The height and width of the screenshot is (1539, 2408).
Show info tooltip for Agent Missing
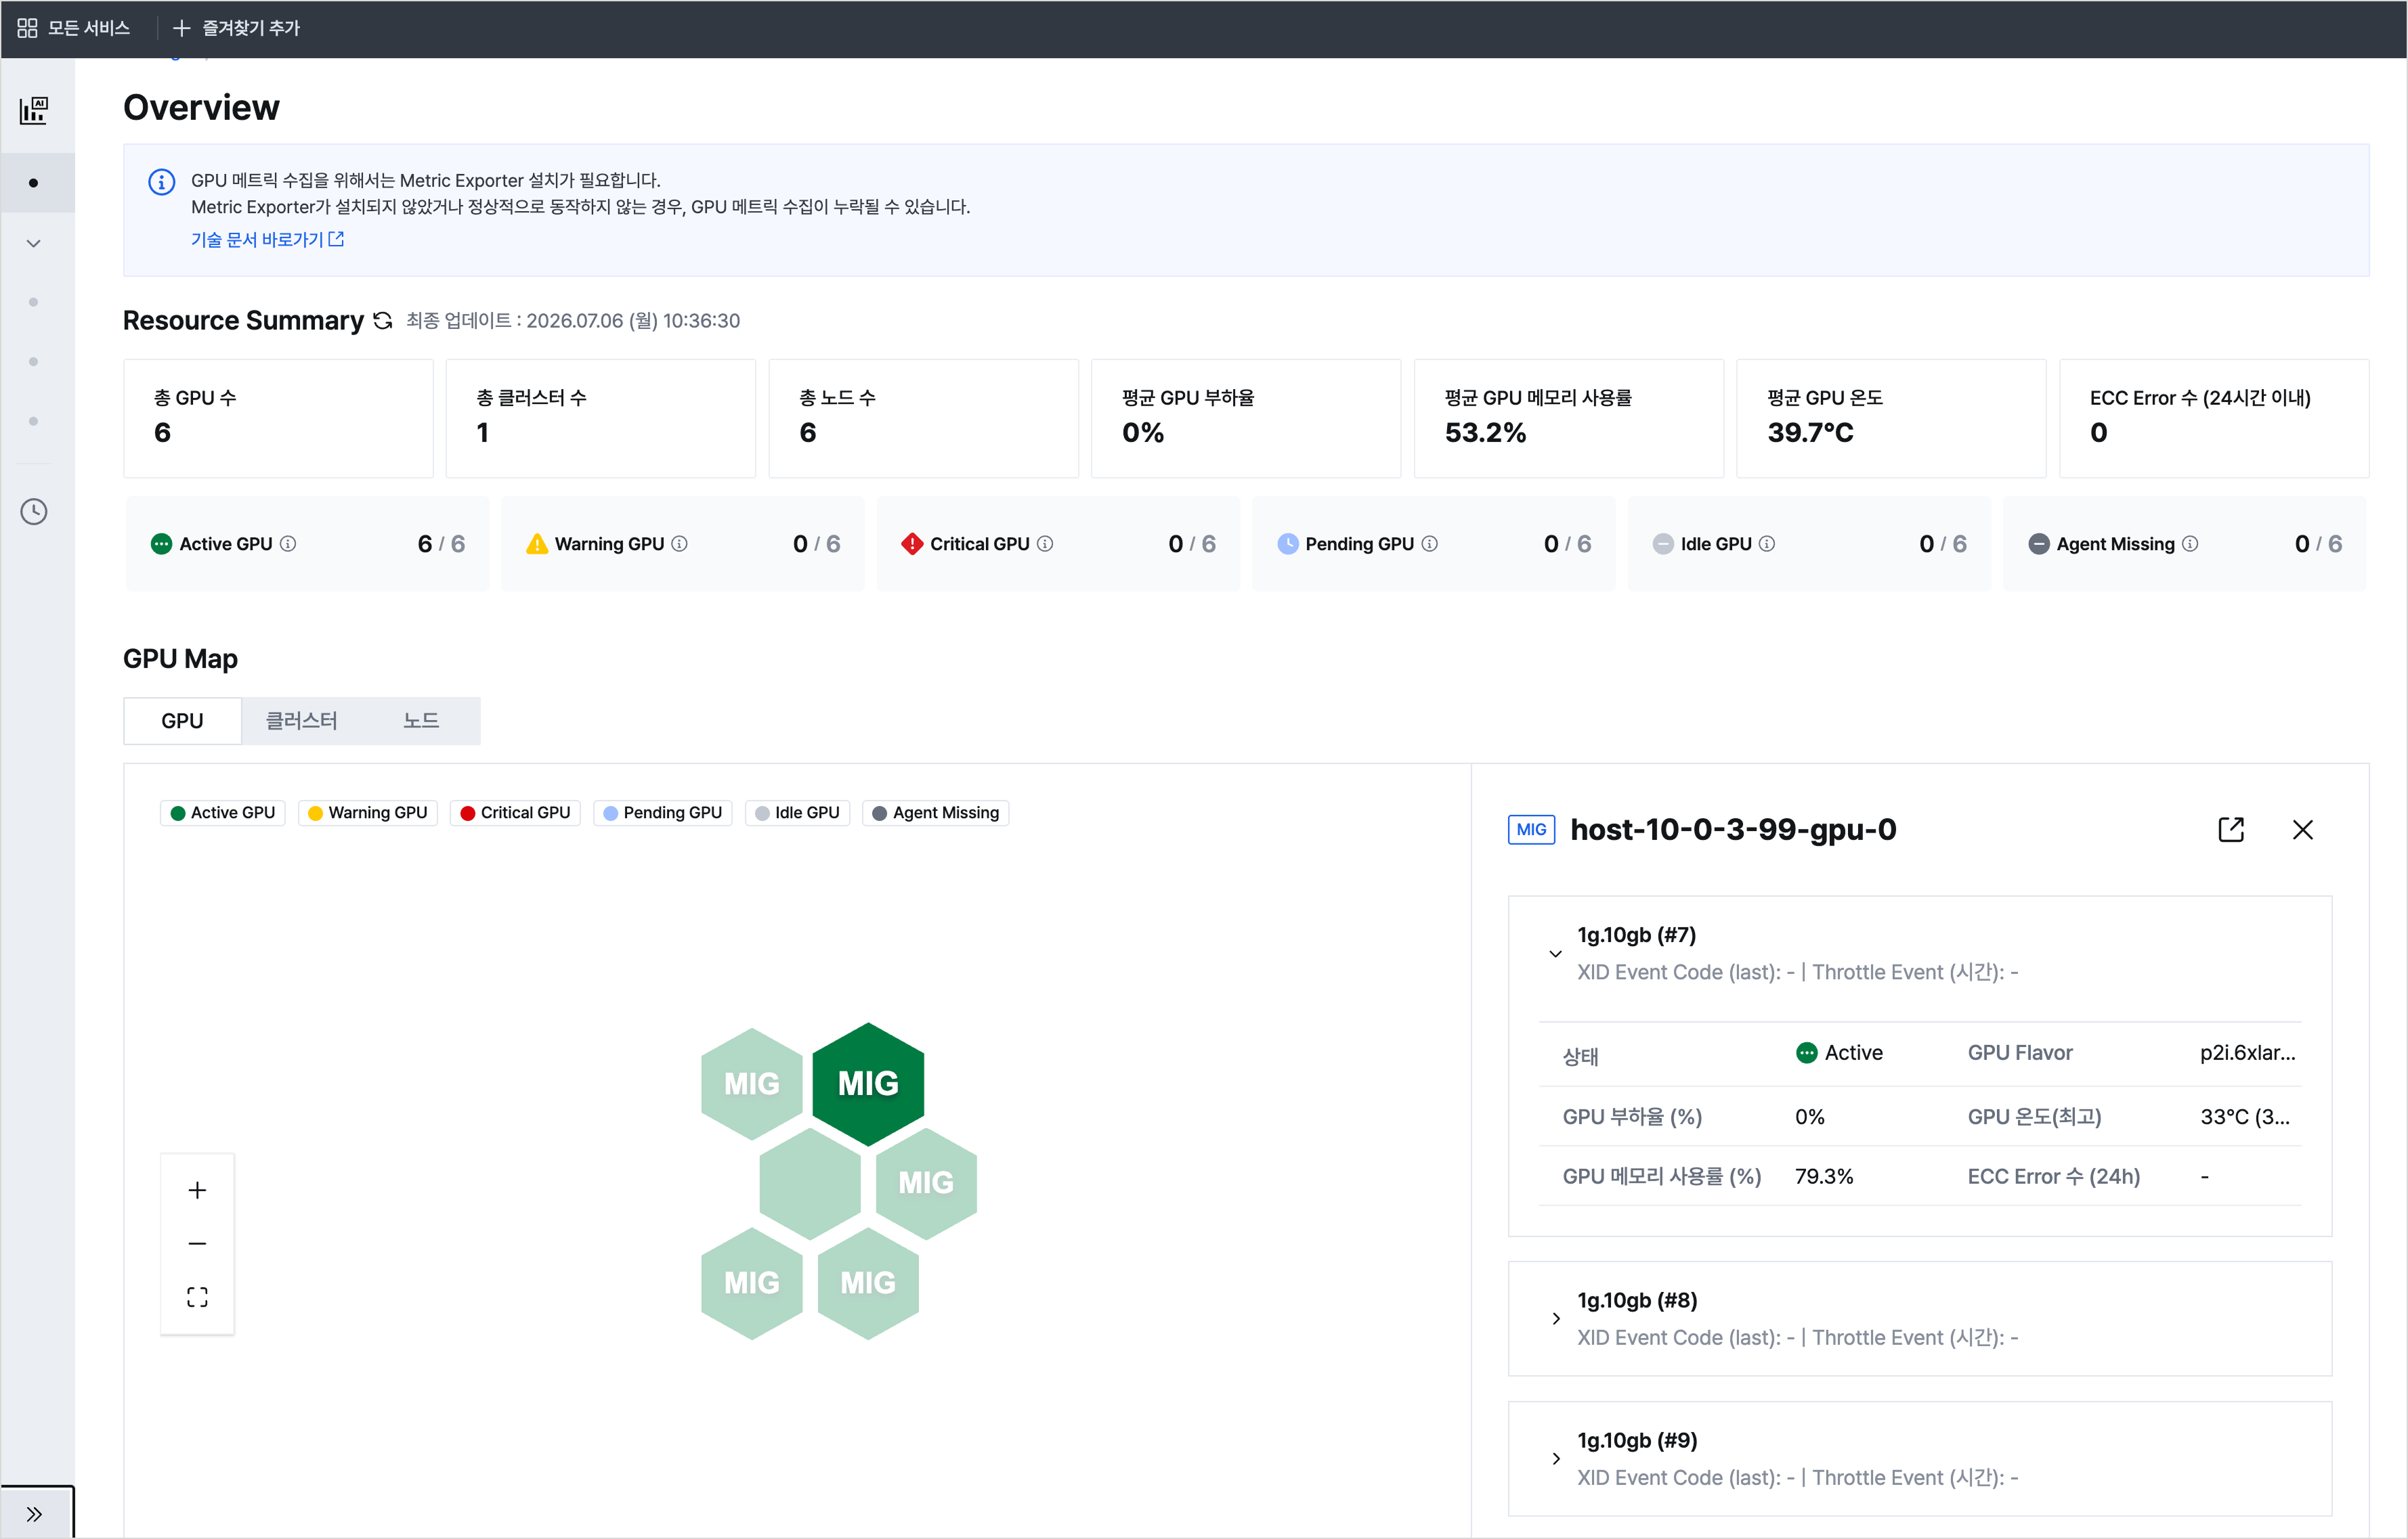click(2190, 543)
